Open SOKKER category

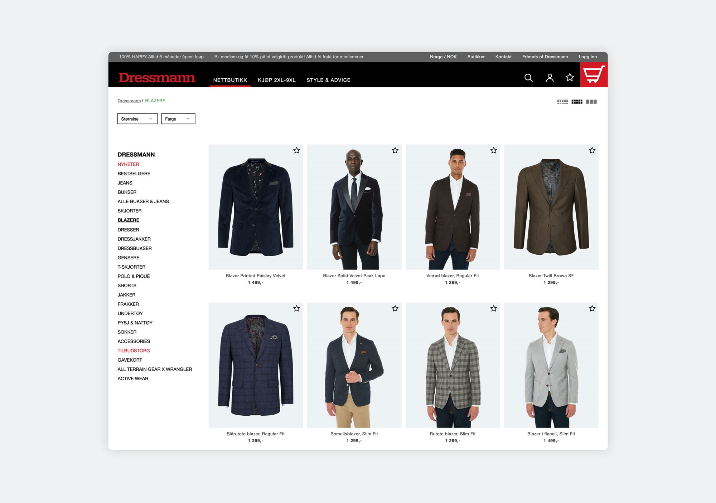pyautogui.click(x=127, y=332)
